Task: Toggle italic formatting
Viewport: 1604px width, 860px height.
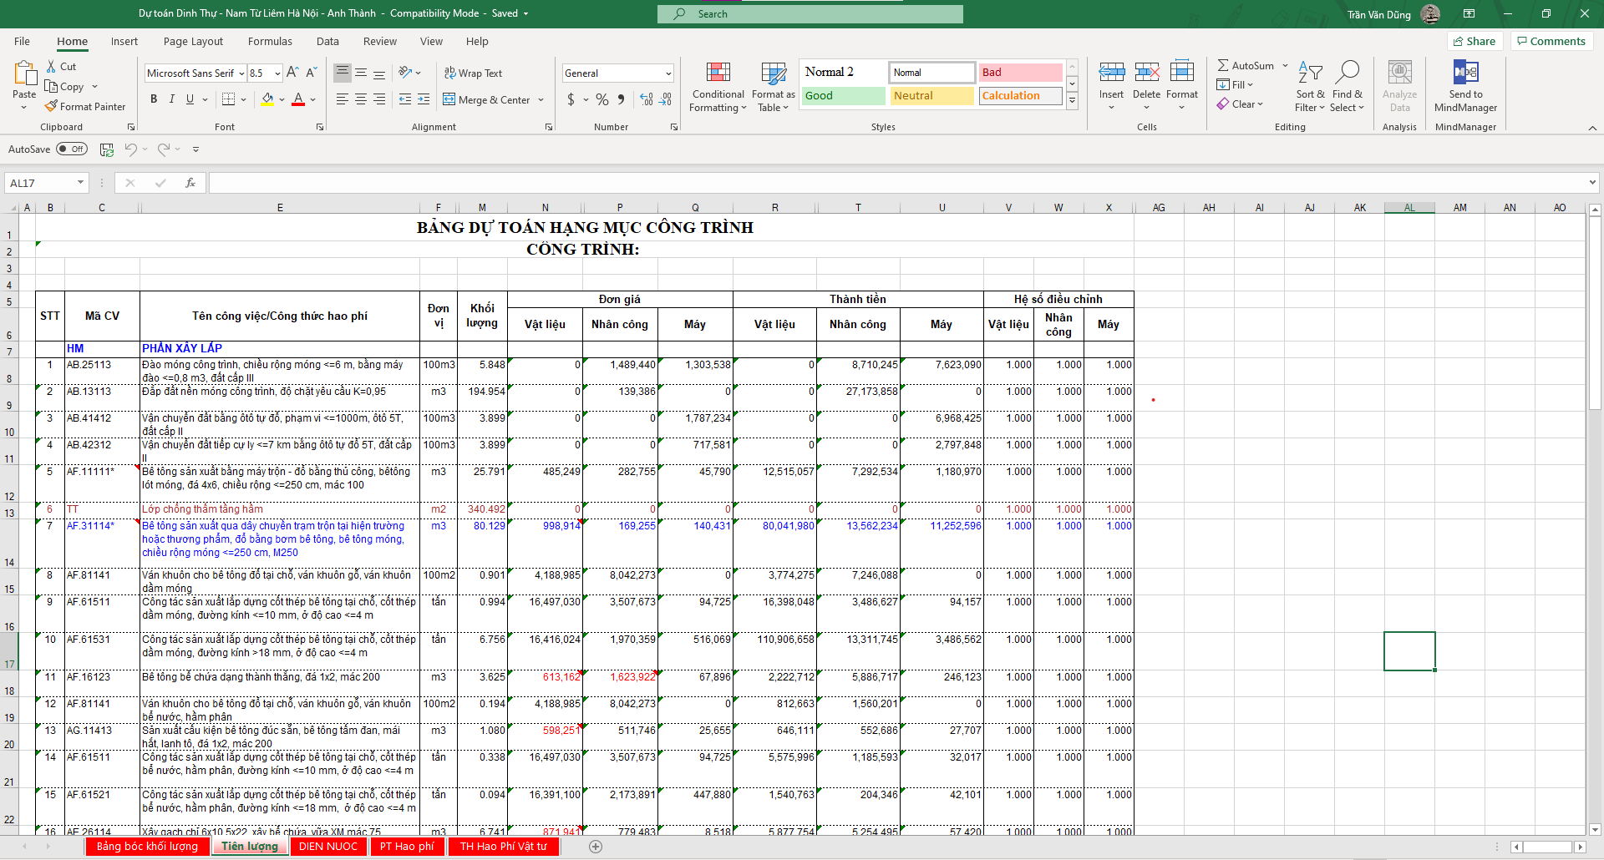Action: point(172,99)
